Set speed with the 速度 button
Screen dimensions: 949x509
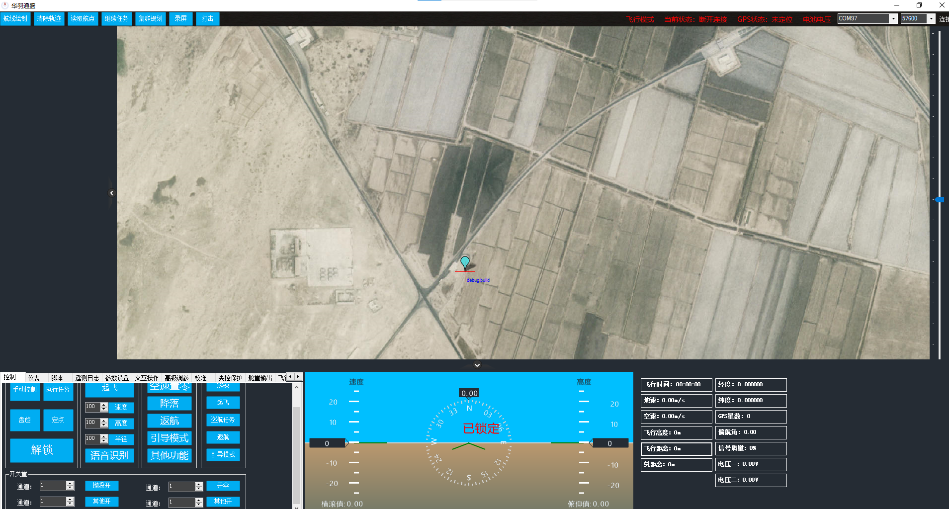click(x=121, y=407)
